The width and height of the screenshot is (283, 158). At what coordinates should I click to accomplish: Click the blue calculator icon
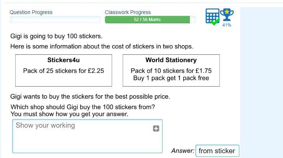(212, 16)
